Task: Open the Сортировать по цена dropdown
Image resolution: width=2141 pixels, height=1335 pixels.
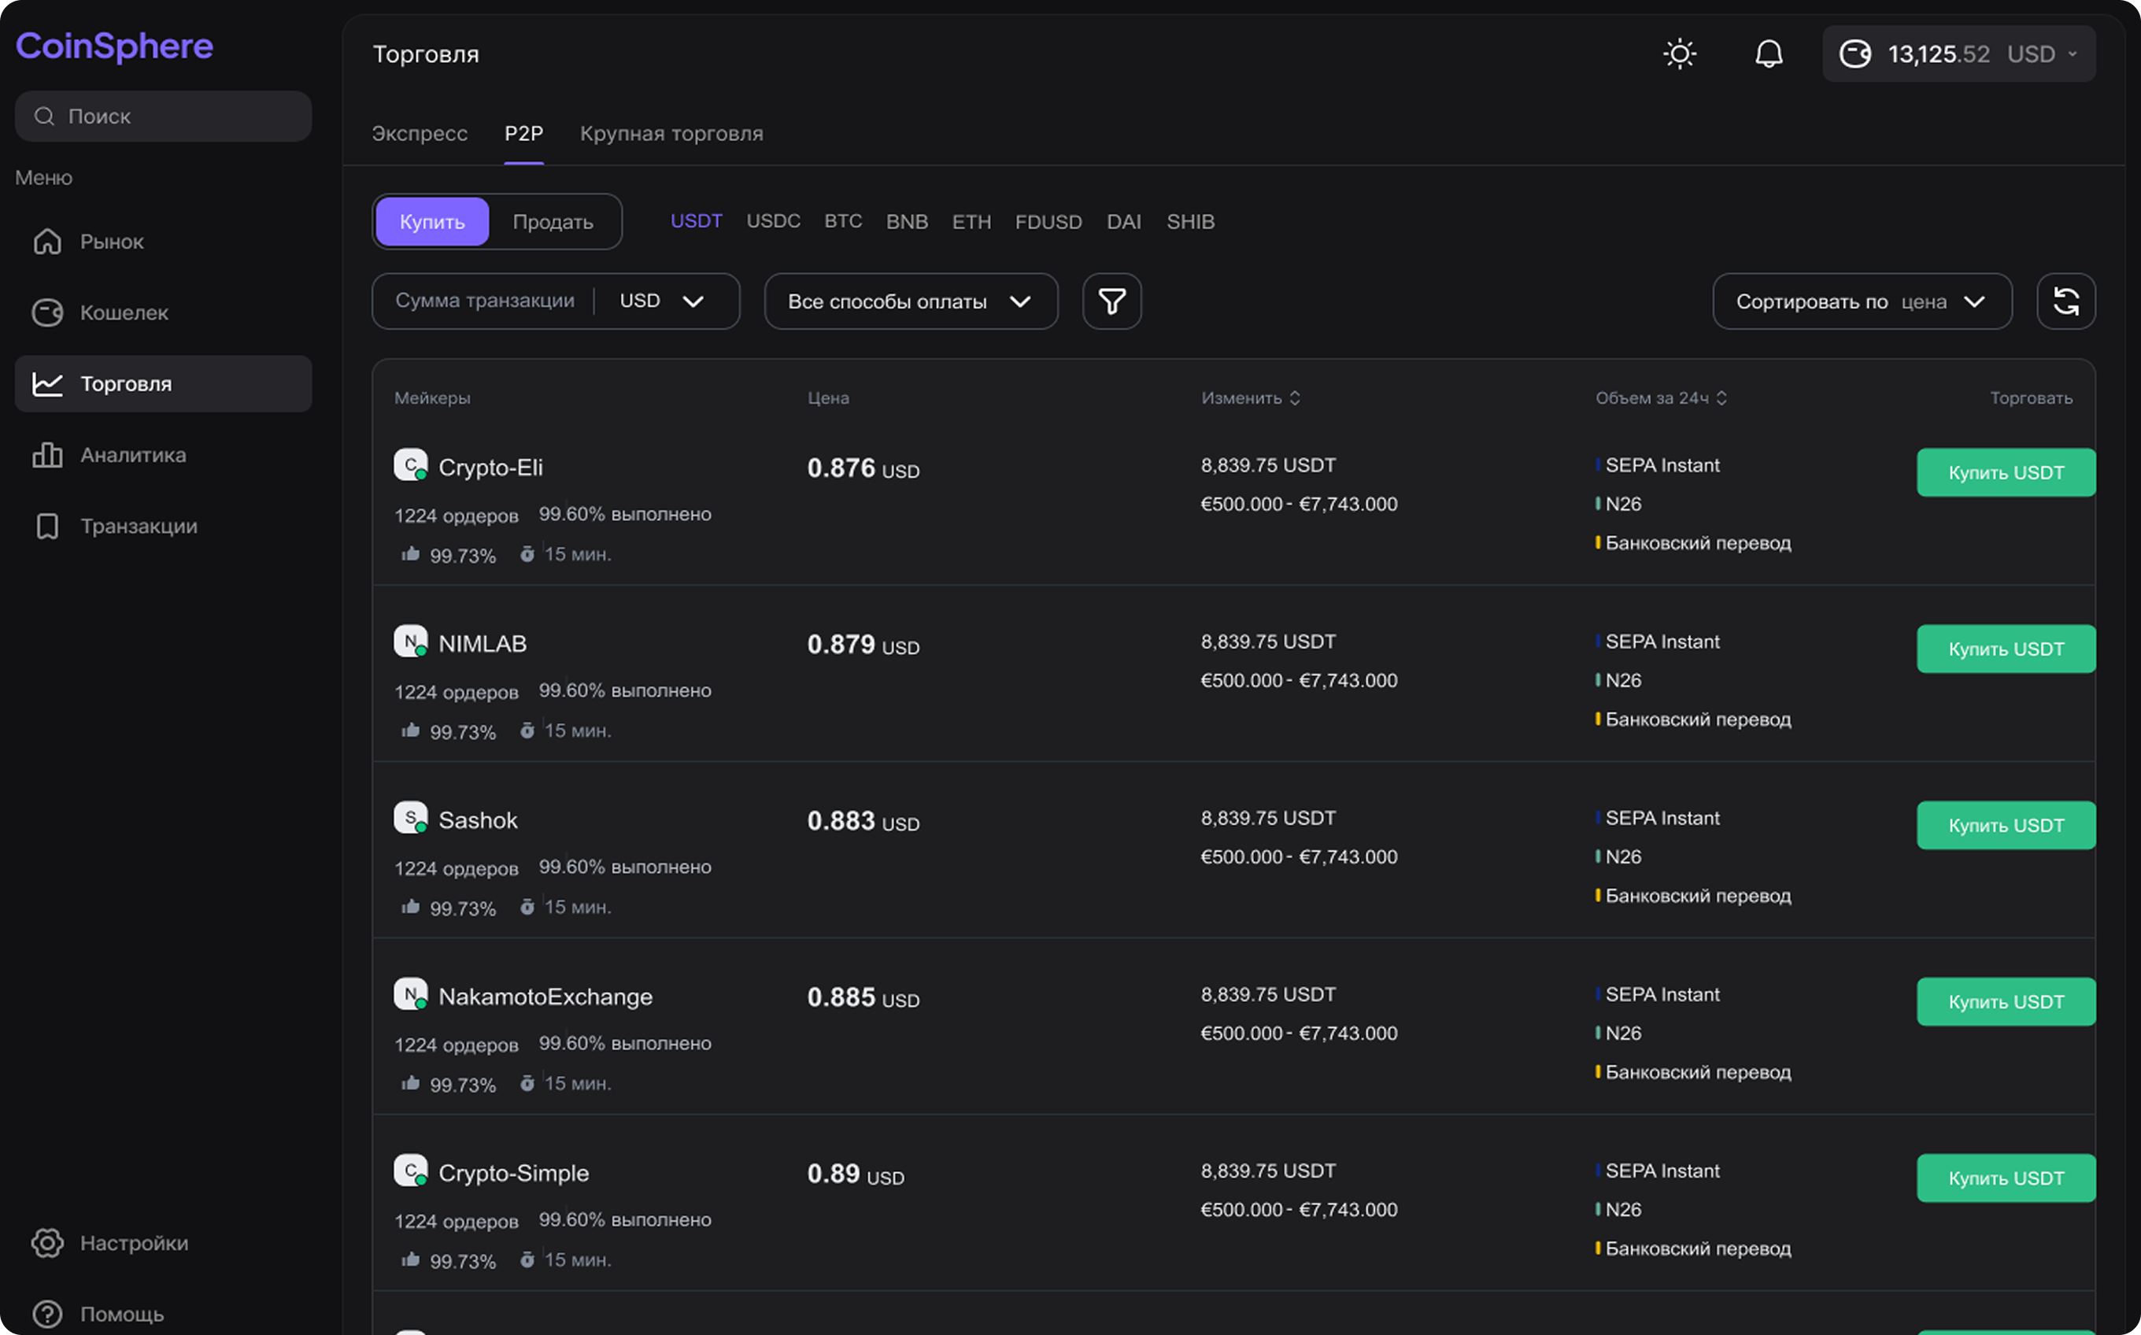Action: tap(1862, 301)
